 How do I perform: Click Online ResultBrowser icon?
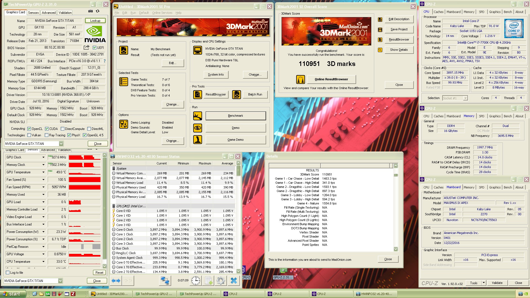301,79
